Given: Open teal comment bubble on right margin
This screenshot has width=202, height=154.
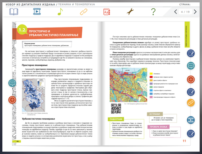Looking at the screenshot, I should click(191, 66).
